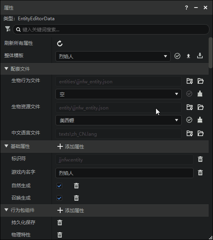
Task: Click 添加属性 in 基础属性 header
Action: (x=70, y=146)
